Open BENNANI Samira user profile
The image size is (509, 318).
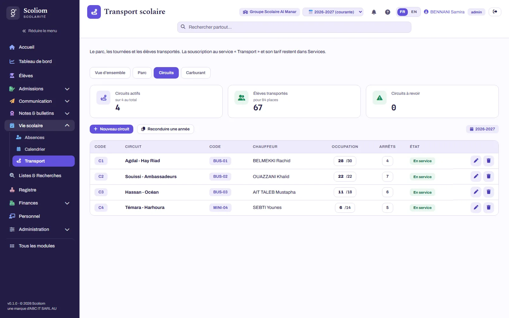pyautogui.click(x=444, y=12)
